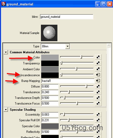113x138 pixels.
Task: Click the scrollbar up arrow
Action: click(109, 45)
